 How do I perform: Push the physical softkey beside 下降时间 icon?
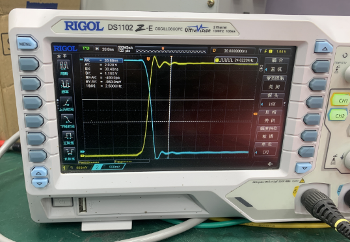pos(34,121)
